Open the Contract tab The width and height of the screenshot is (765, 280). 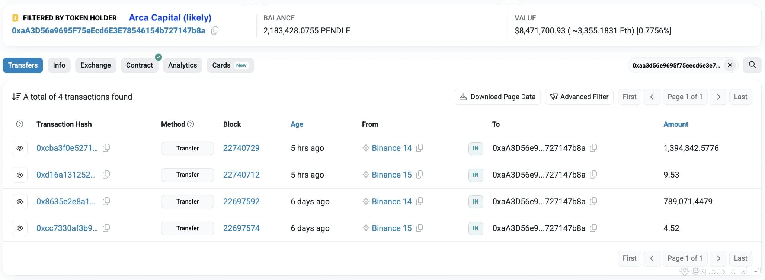click(x=140, y=65)
